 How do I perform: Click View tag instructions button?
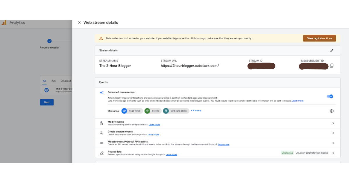point(319,38)
